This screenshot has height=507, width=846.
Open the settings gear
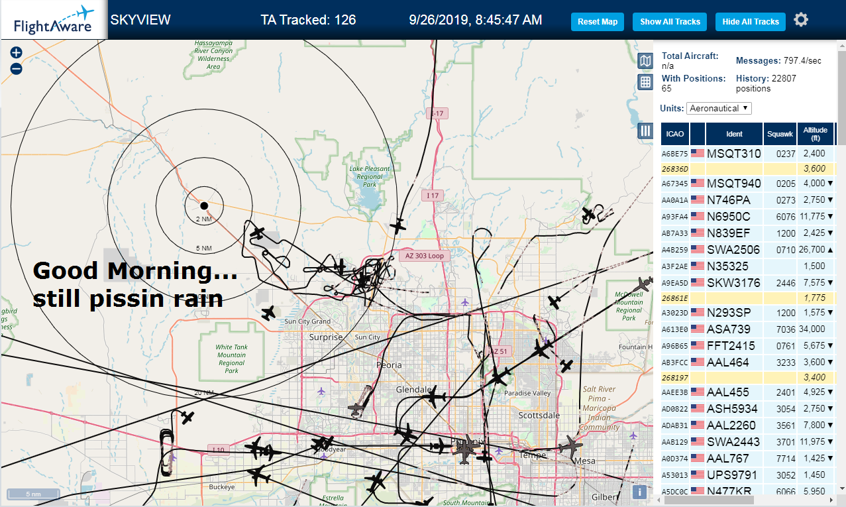801,20
